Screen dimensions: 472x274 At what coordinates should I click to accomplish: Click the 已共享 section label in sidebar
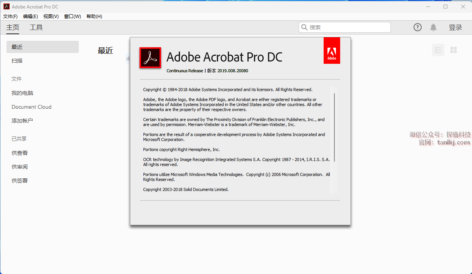click(x=19, y=139)
